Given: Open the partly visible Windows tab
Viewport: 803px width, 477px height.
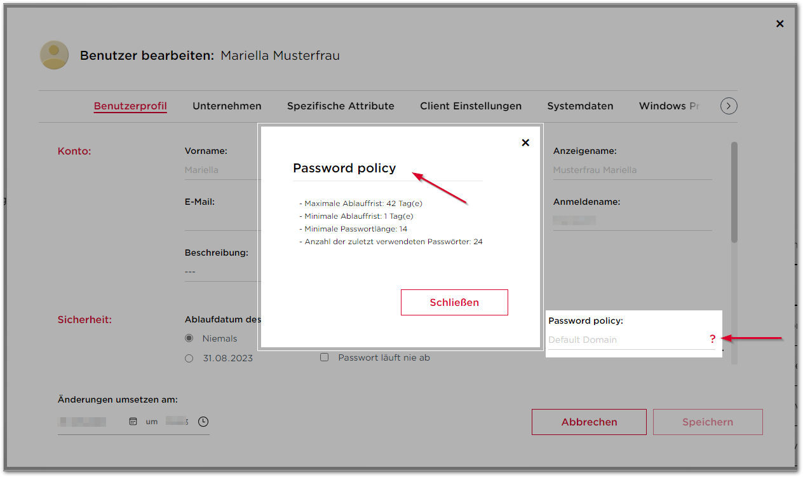Looking at the screenshot, I should (x=669, y=106).
